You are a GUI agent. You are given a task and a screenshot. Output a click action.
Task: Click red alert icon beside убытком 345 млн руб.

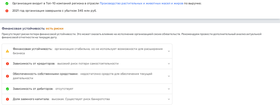[x=7, y=11]
